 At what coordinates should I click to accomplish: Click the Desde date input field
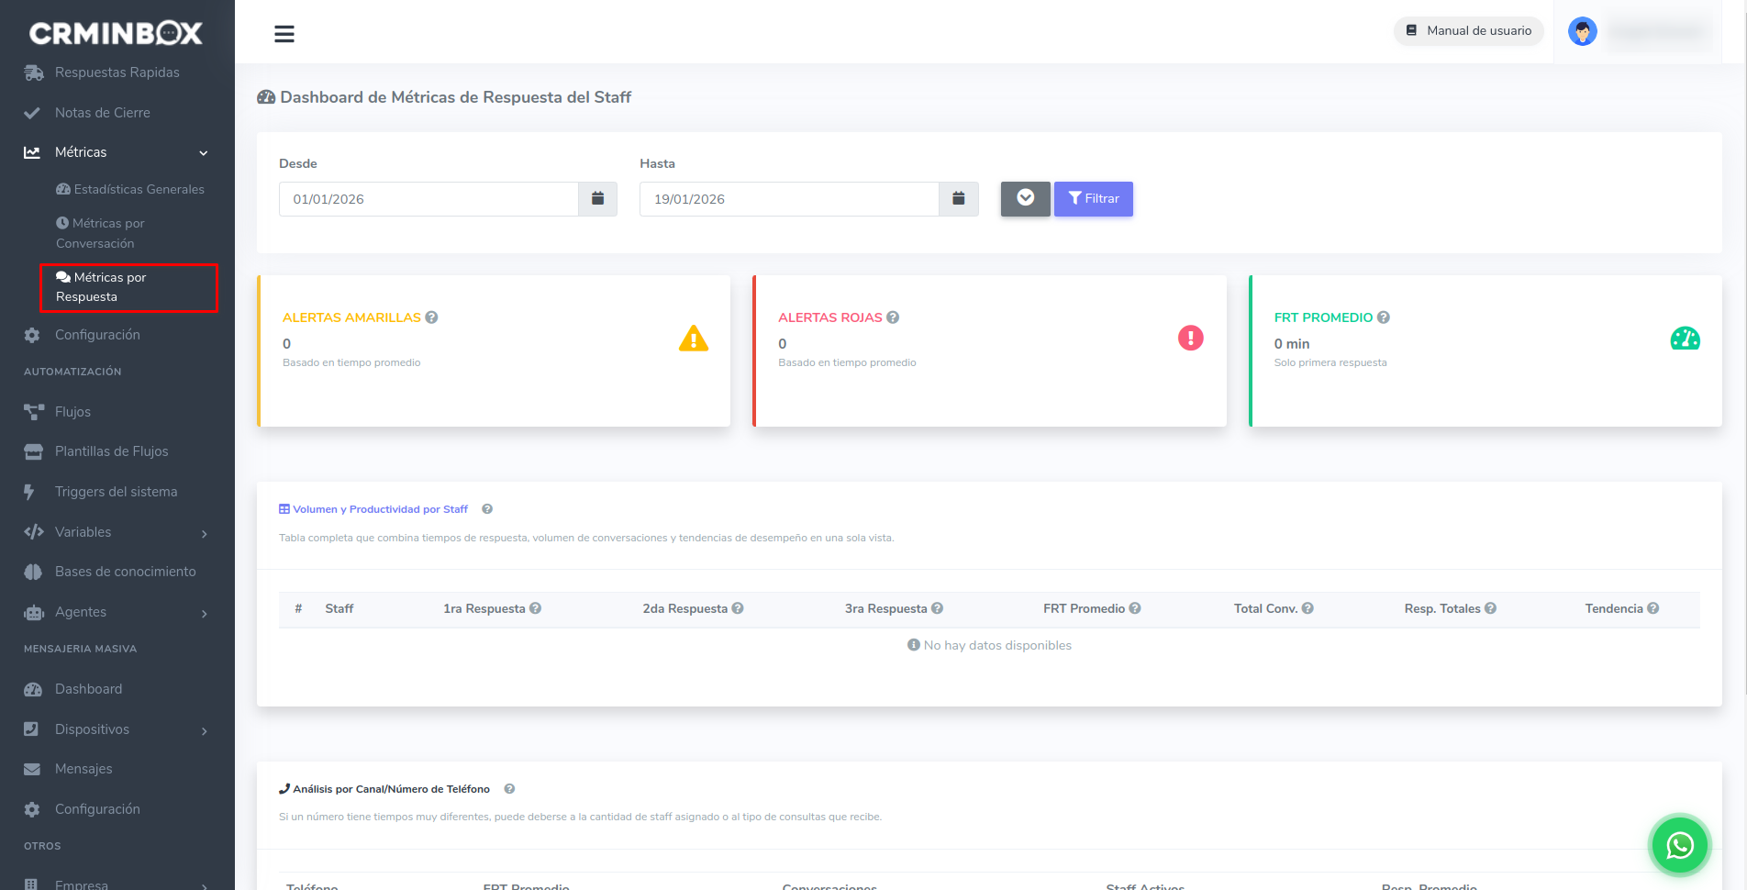(x=428, y=199)
